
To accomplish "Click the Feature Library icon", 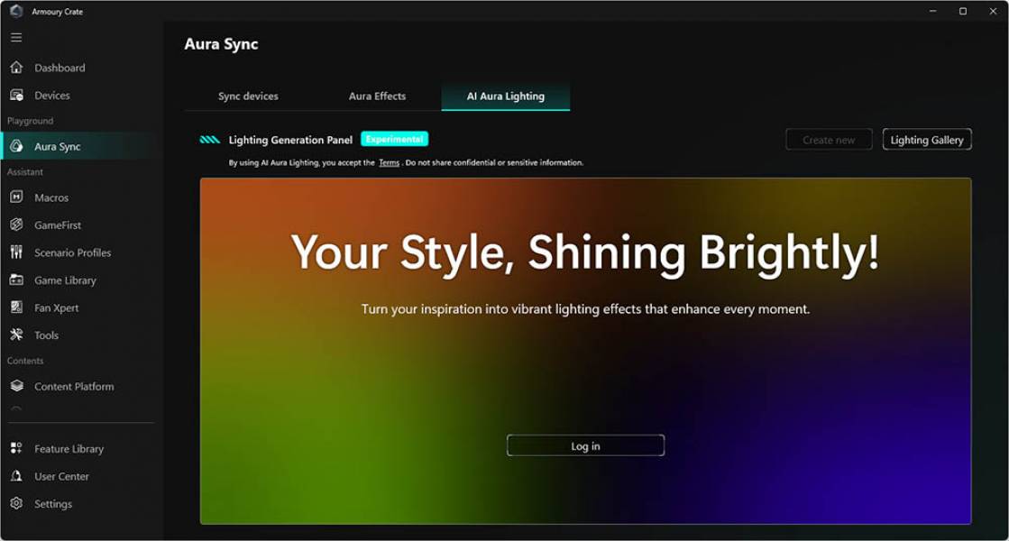I will 17,448.
